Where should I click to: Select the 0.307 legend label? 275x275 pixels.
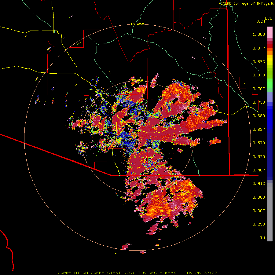click(259, 211)
